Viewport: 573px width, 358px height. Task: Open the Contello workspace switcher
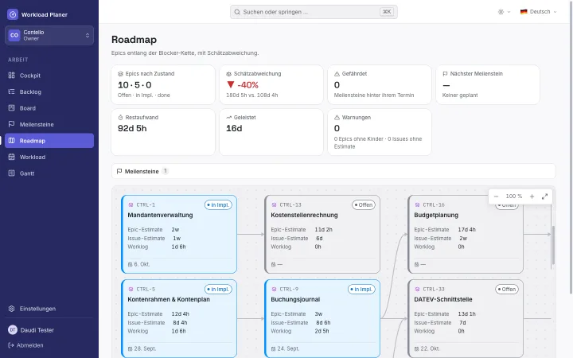tap(49, 36)
